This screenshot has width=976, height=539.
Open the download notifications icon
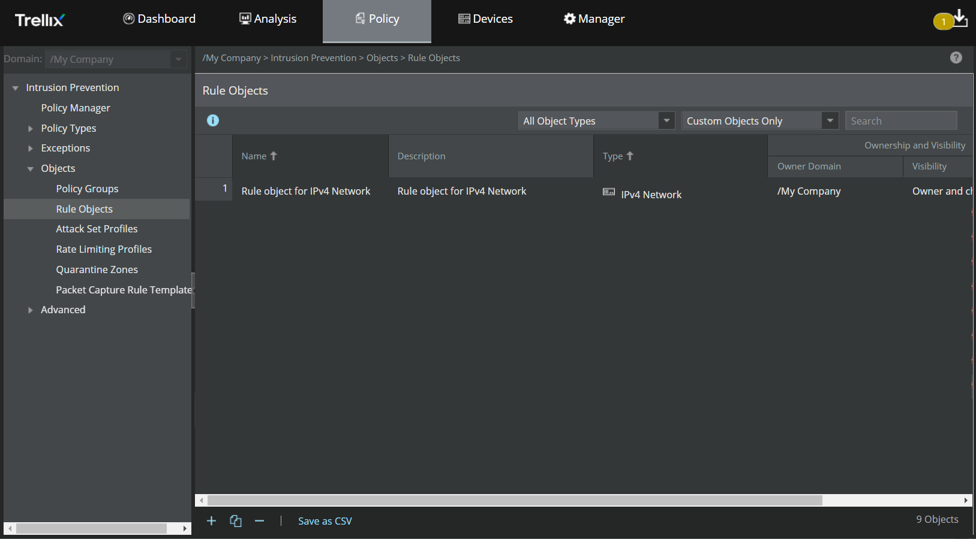click(x=960, y=17)
